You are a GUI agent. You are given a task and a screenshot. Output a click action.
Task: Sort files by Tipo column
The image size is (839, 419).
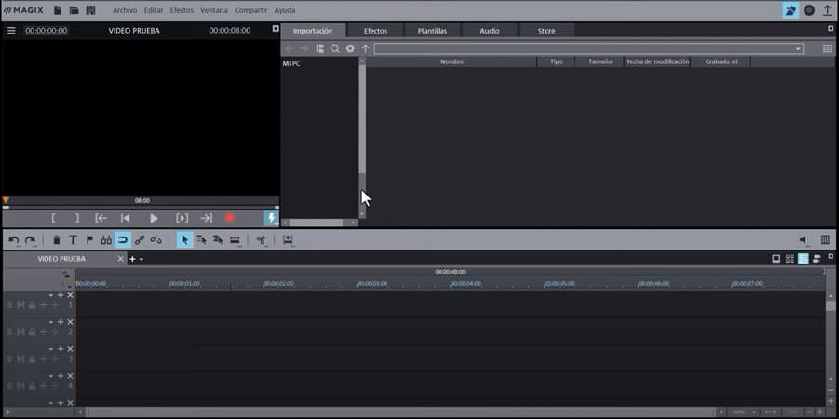click(x=557, y=62)
